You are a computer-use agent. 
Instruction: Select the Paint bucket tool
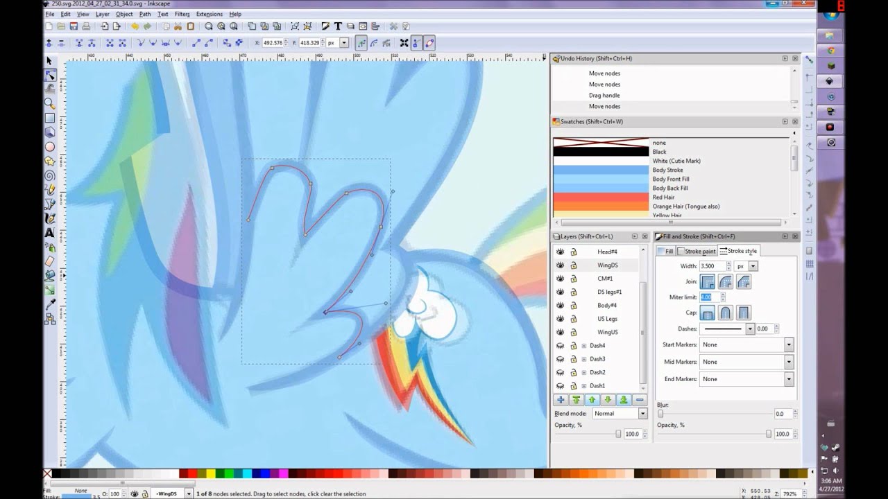click(x=50, y=275)
